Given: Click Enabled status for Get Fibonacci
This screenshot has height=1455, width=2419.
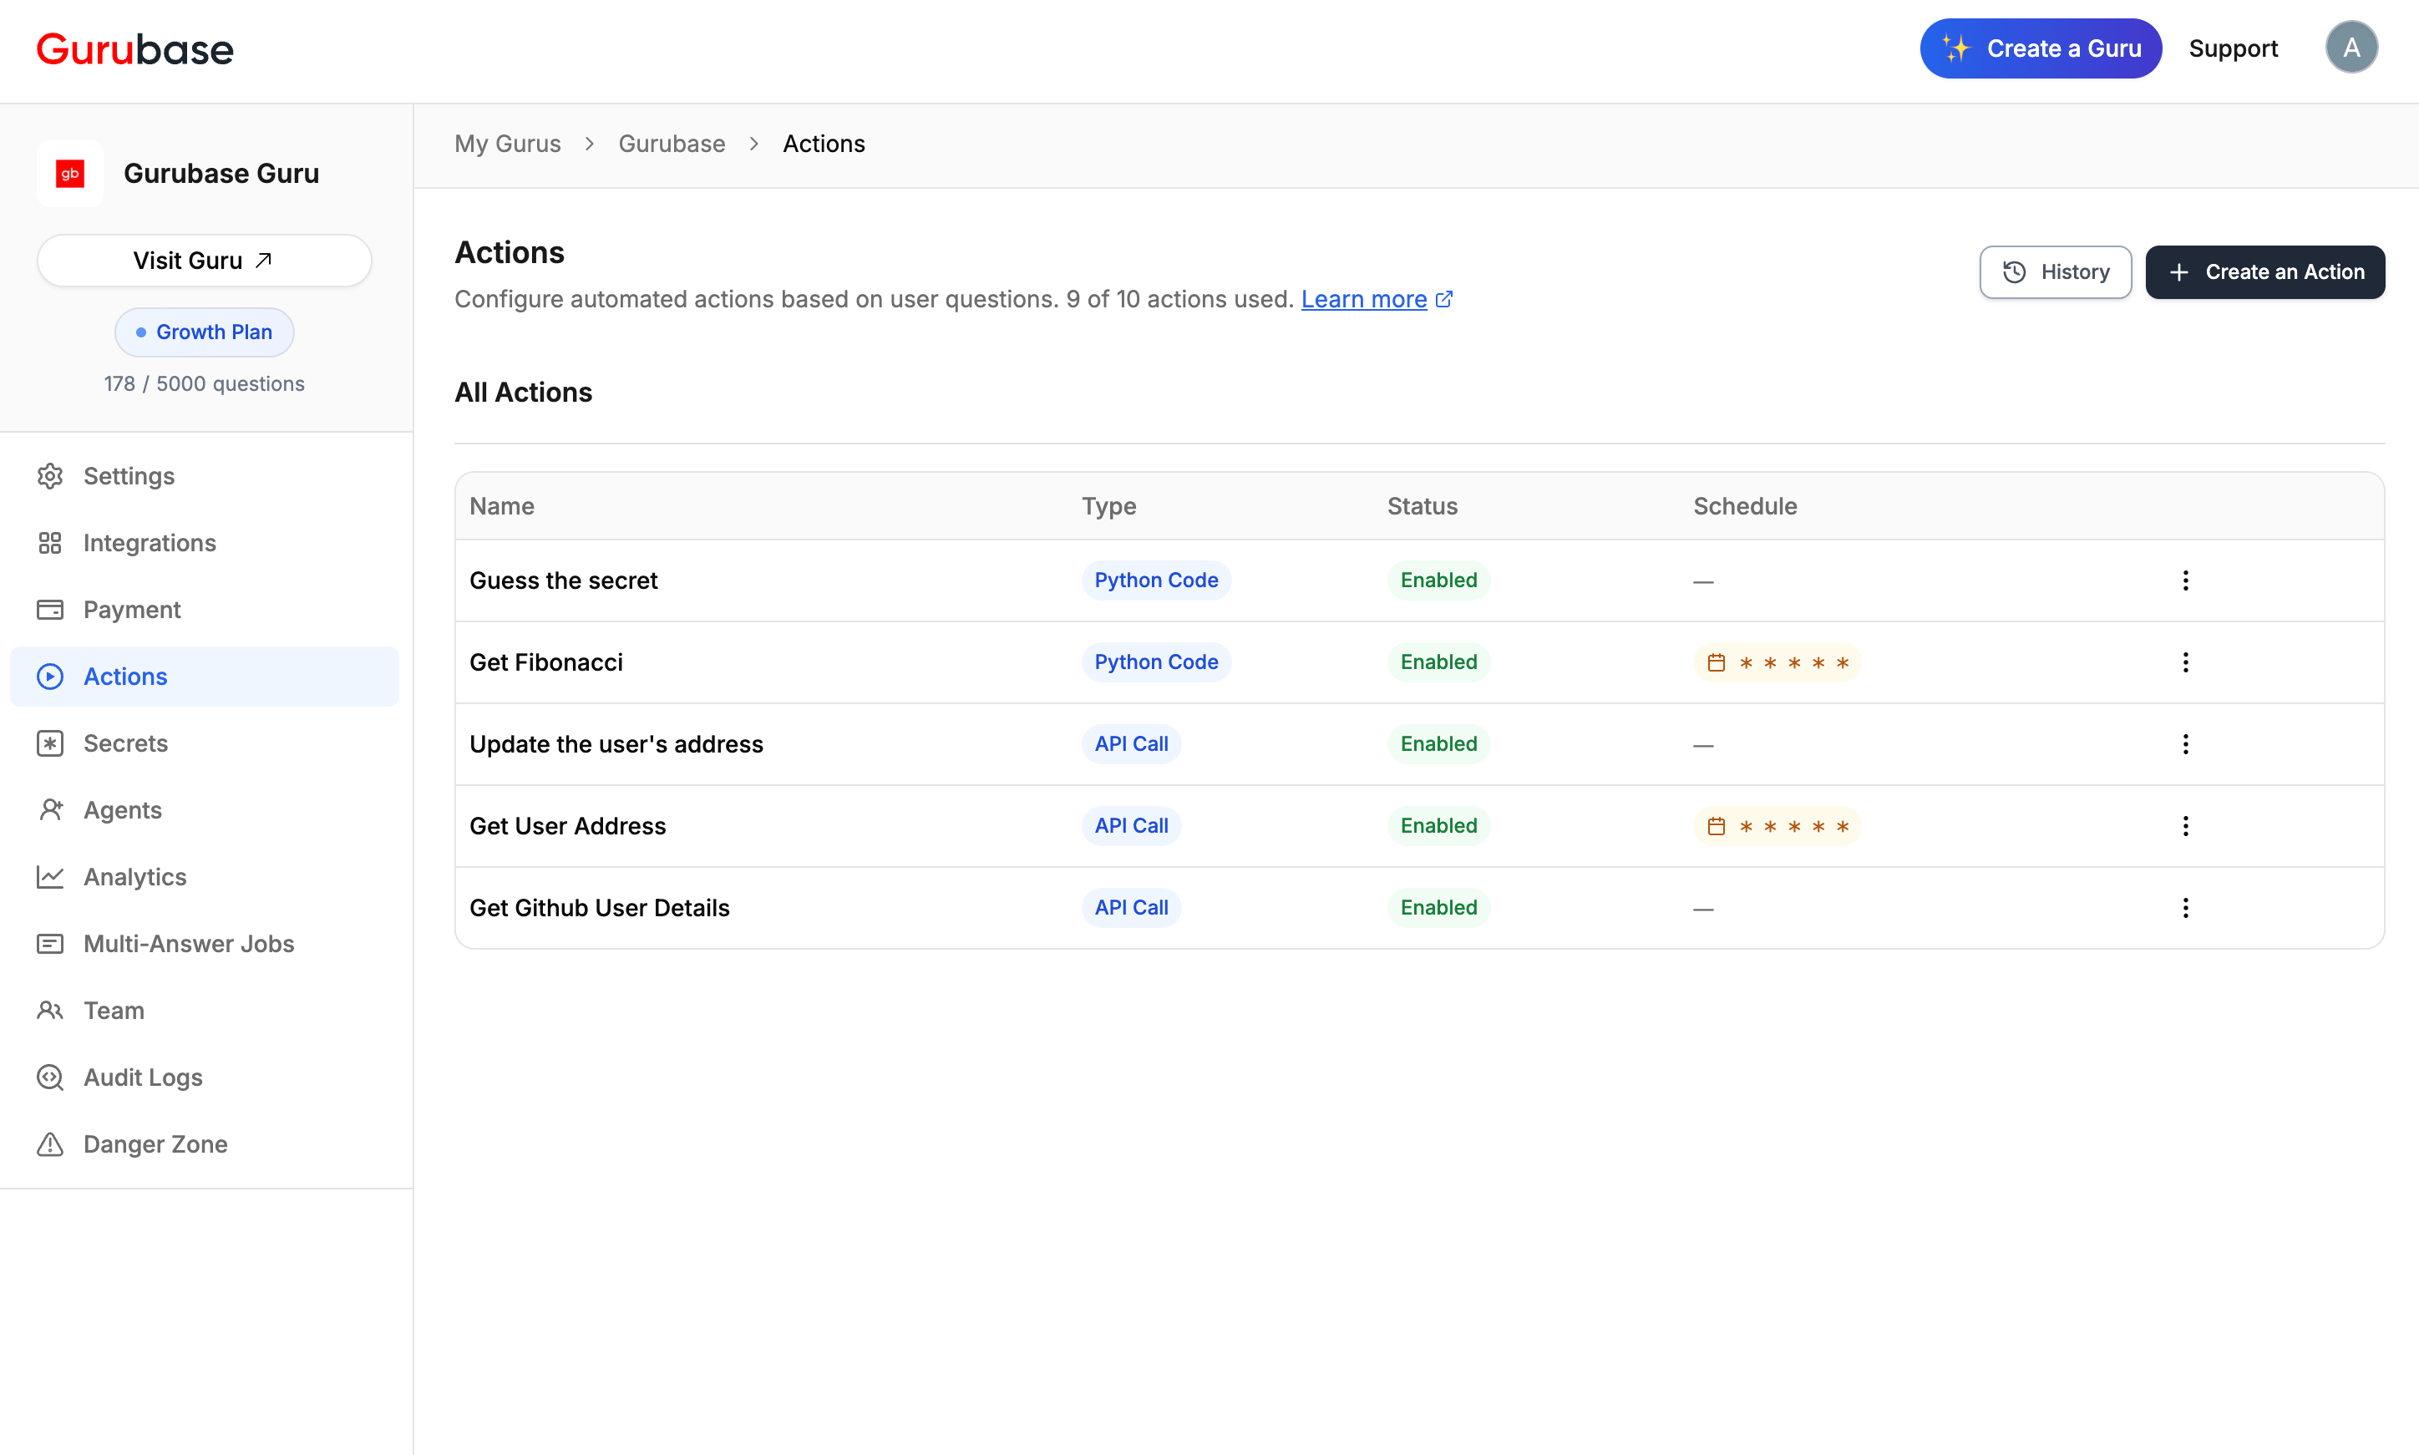Looking at the screenshot, I should click(1438, 663).
